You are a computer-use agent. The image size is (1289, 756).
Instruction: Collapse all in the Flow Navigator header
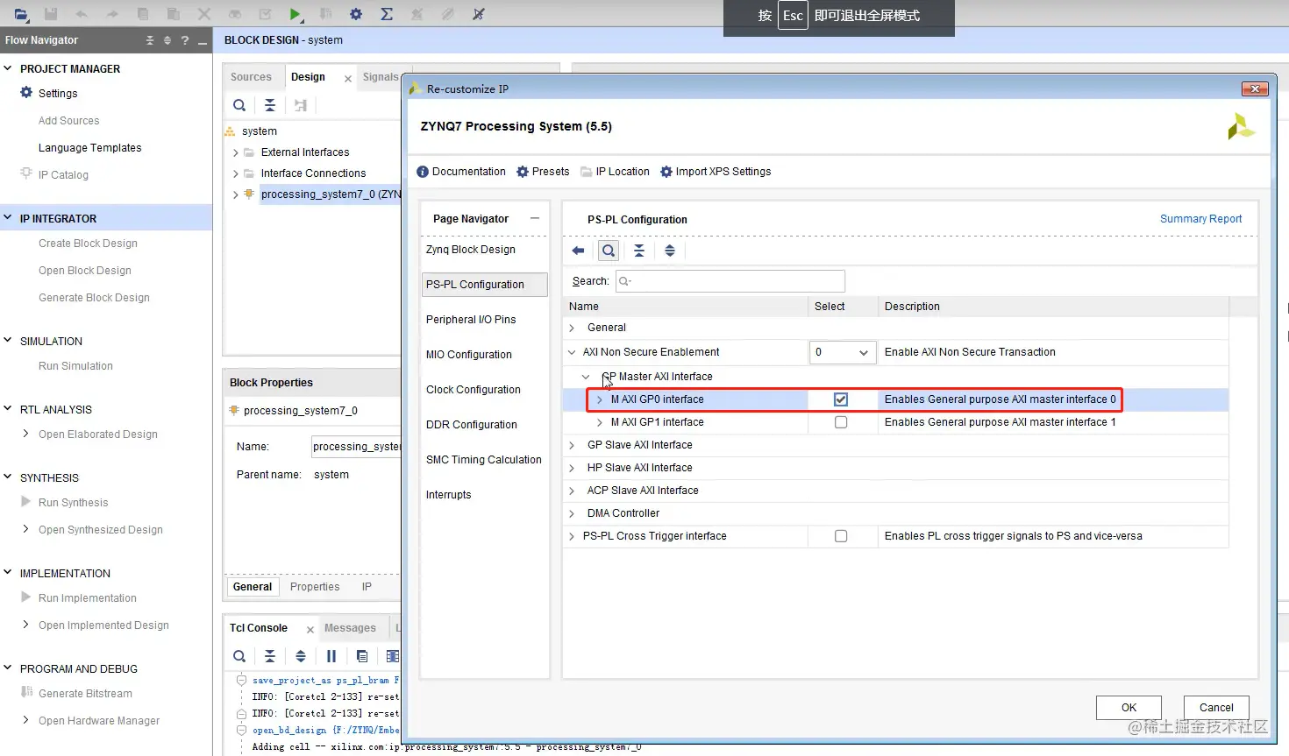pyautogui.click(x=150, y=40)
